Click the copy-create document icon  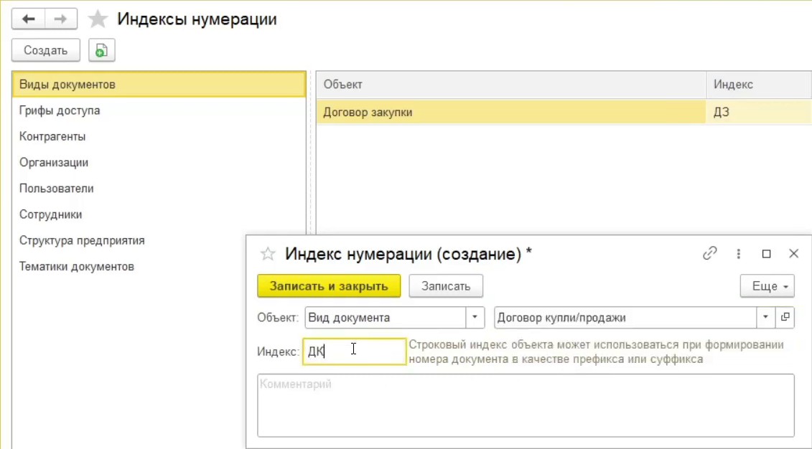coord(101,50)
